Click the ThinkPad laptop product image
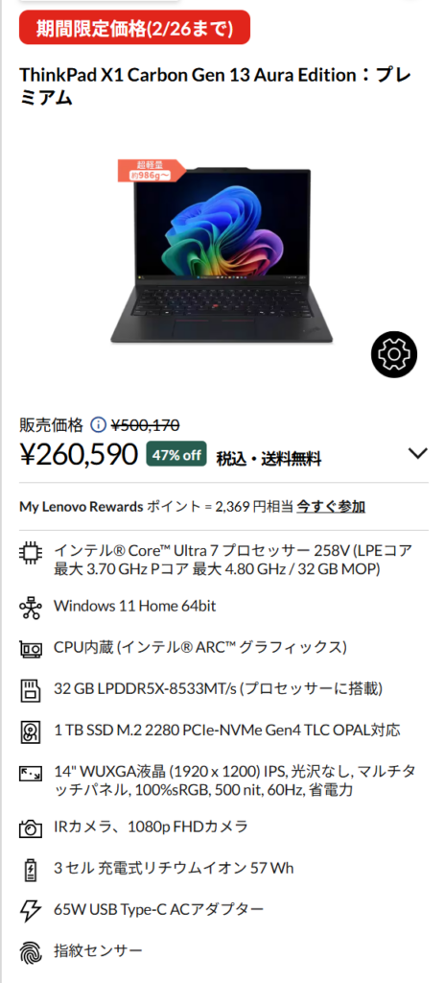 (x=222, y=254)
